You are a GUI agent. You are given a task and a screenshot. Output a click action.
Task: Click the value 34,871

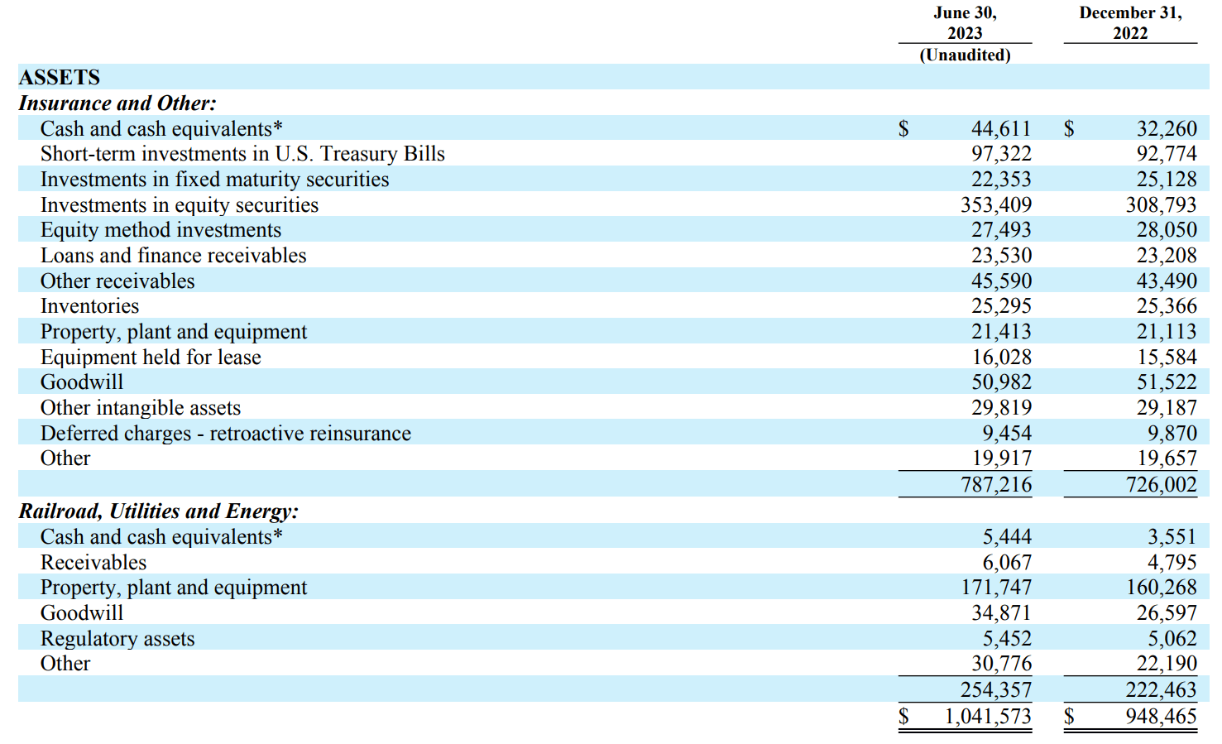tap(1001, 613)
